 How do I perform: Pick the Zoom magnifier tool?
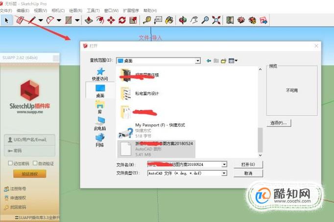click(x=205, y=20)
